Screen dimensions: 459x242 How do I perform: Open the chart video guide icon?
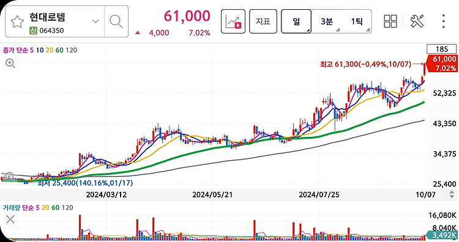tap(233, 21)
